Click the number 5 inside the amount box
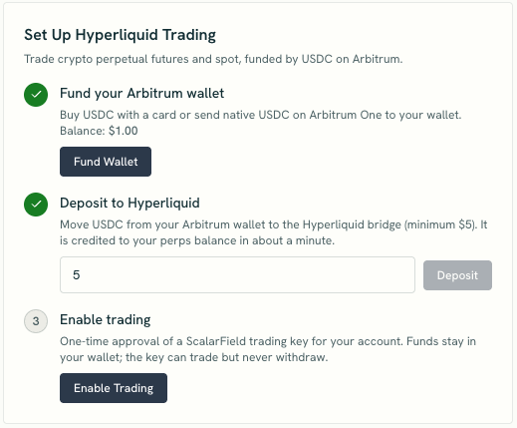This screenshot has height=428, width=517. tap(77, 275)
